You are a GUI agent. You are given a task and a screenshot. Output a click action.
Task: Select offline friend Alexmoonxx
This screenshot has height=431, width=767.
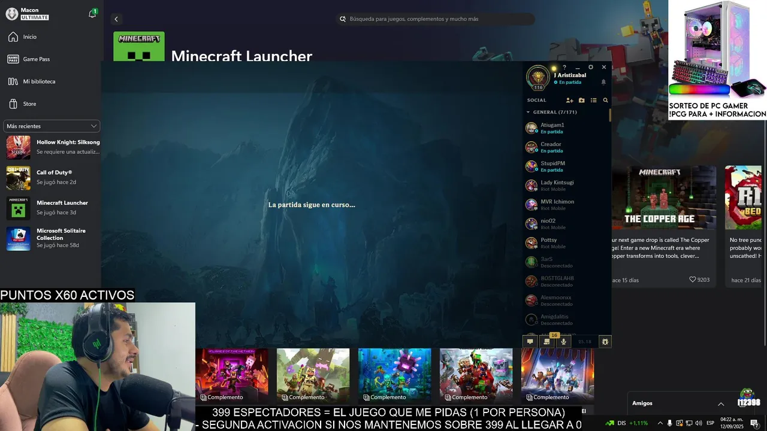point(566,301)
